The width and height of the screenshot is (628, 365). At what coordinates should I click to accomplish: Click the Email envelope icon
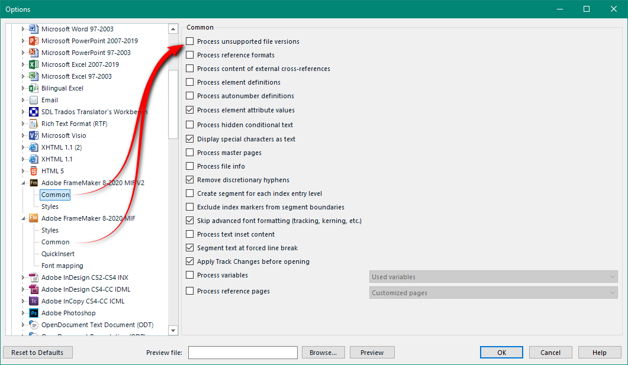tap(34, 100)
